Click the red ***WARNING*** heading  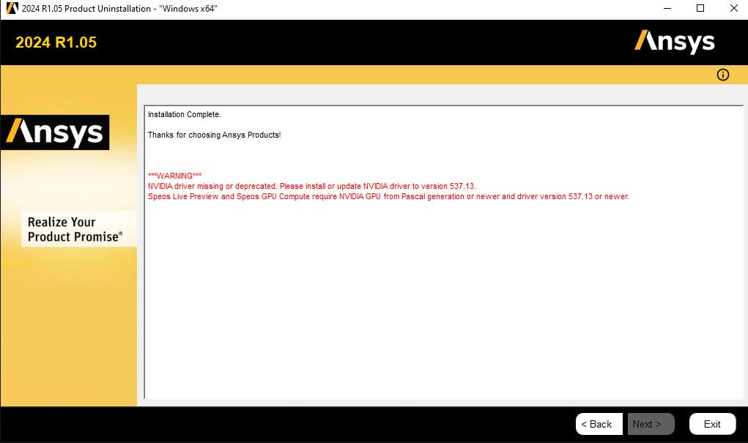coord(174,176)
